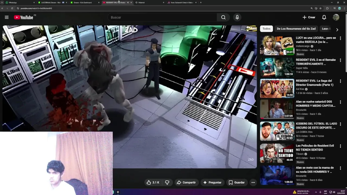
Task: Open the browser profile avatar
Action: 339,8
